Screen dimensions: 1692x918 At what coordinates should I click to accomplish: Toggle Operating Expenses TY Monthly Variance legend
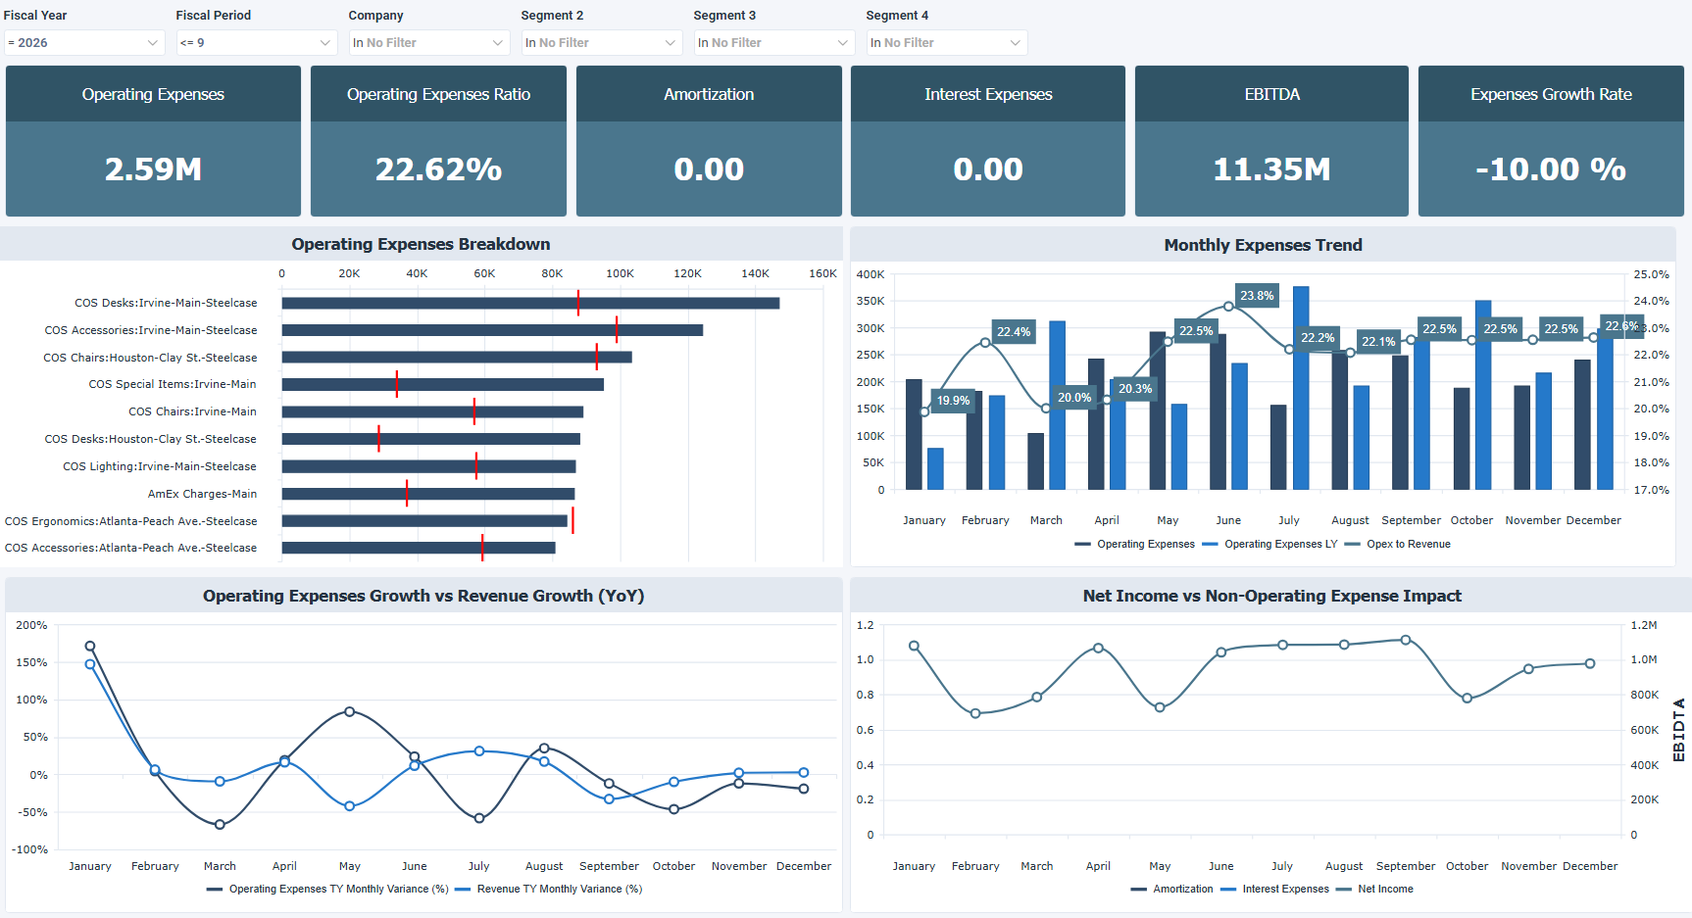click(x=328, y=889)
